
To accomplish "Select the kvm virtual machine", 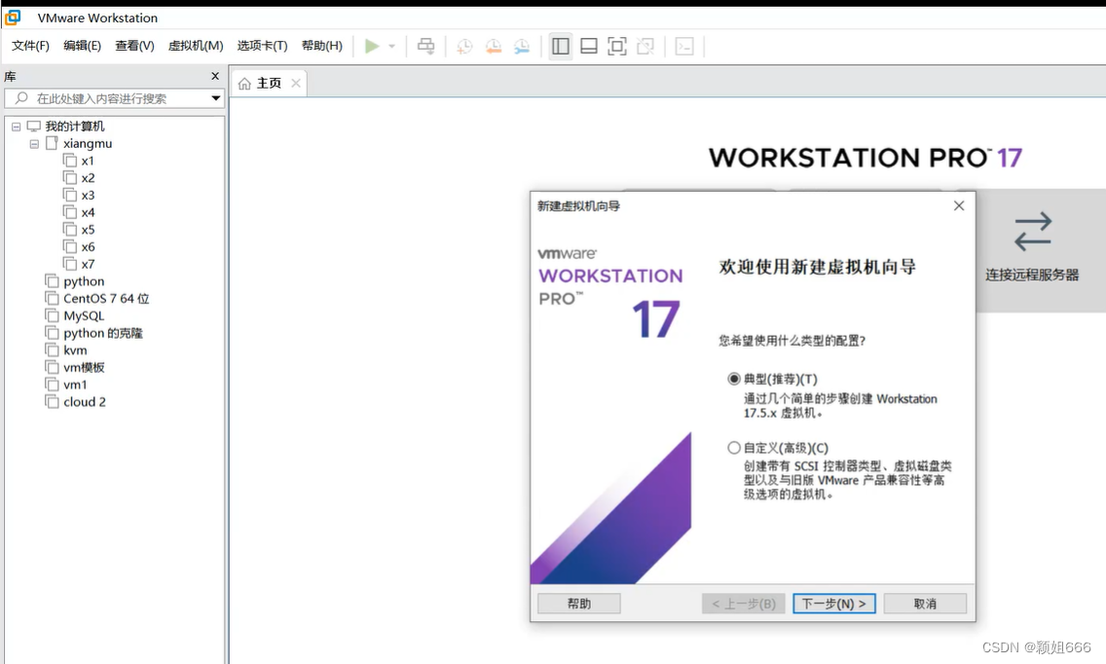I will coord(76,350).
